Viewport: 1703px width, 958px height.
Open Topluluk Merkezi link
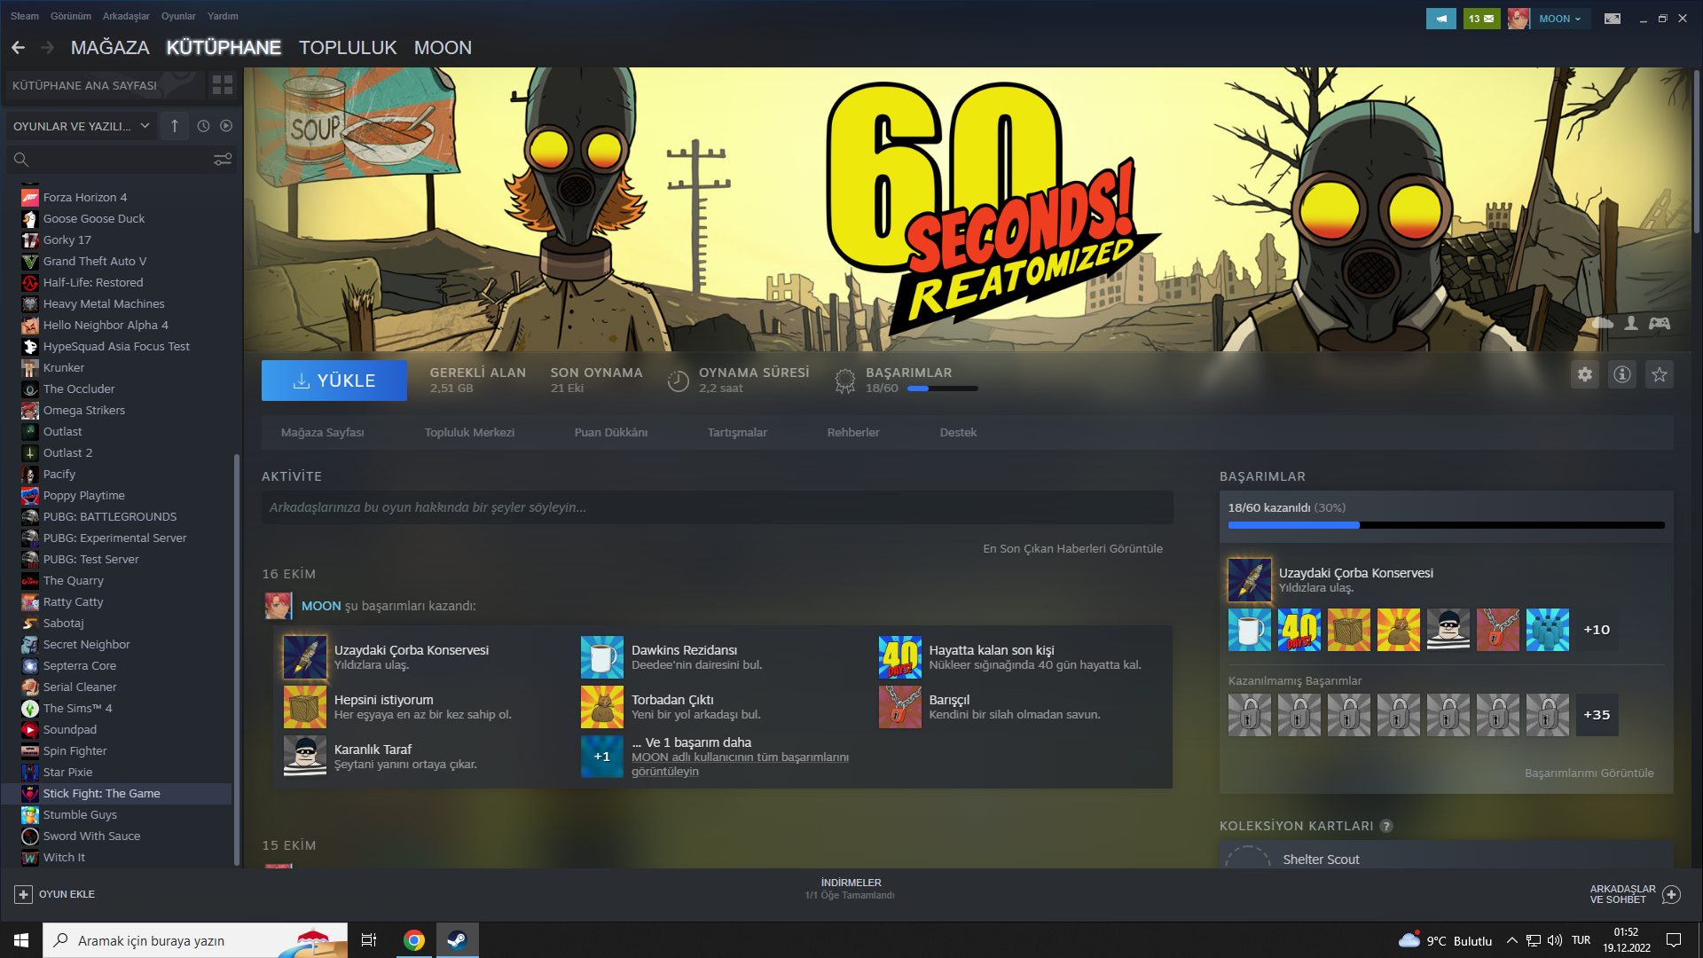tap(469, 433)
